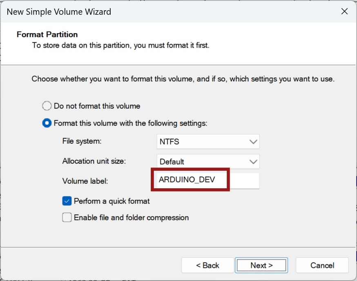Click the 'Volume label:' caption text

pos(85,181)
